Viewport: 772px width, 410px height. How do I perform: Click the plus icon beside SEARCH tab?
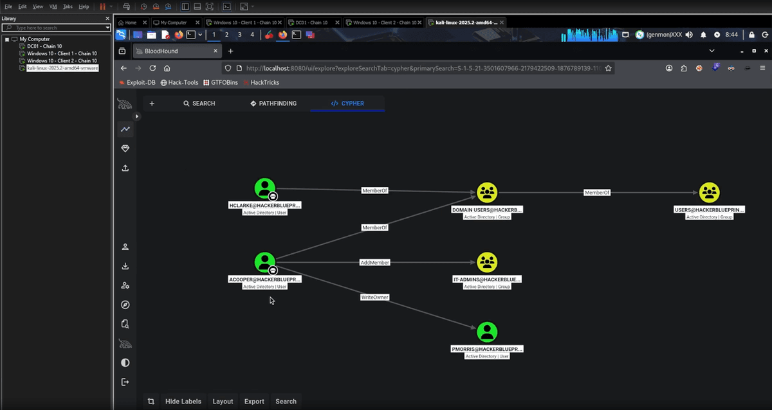(152, 103)
